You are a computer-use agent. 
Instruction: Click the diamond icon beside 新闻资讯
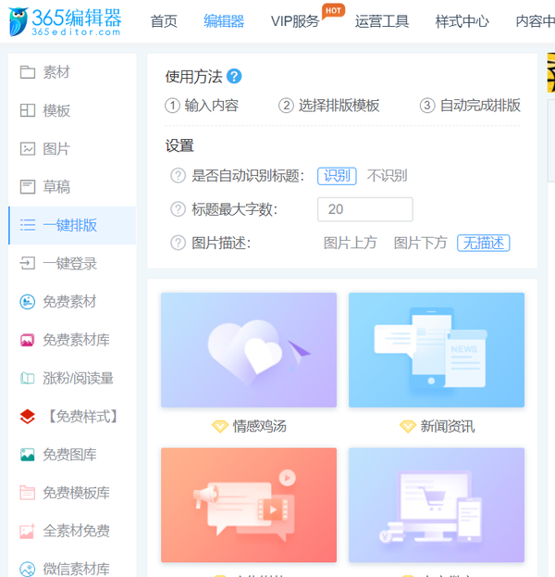408,426
